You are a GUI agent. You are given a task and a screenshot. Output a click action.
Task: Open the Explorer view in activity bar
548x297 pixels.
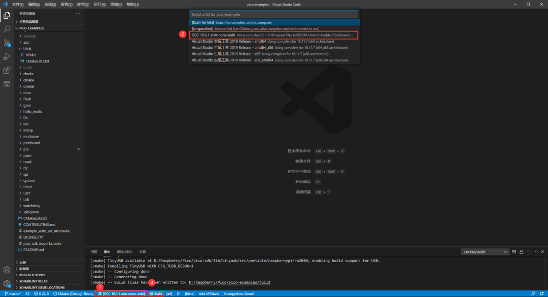click(x=7, y=15)
